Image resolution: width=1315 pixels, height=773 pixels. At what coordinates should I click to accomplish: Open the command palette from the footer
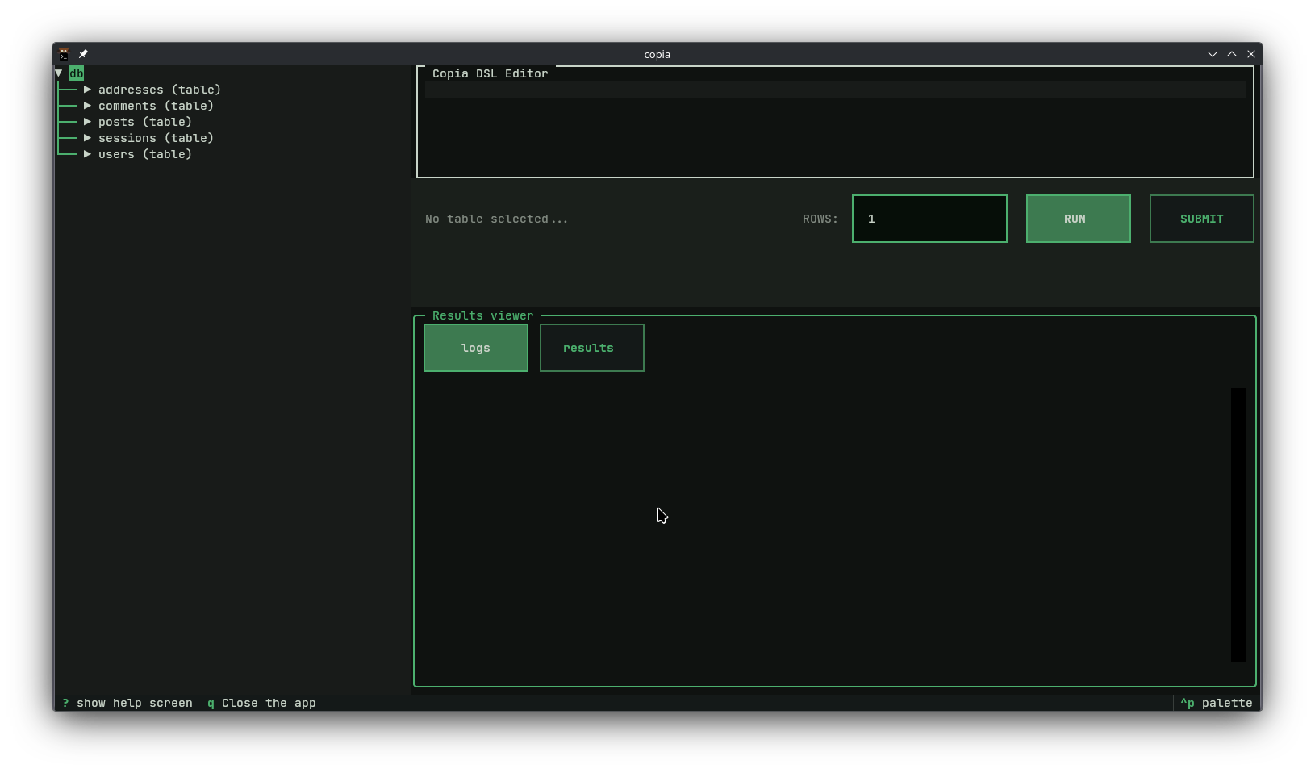(x=1216, y=703)
